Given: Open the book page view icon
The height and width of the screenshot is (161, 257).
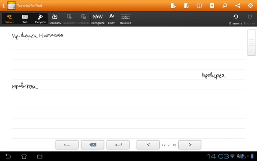Looking at the screenshot, I should 199,6.
